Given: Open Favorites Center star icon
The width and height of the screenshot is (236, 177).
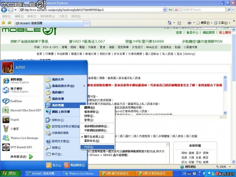Looking at the screenshot, I should click(x=3, y=23).
